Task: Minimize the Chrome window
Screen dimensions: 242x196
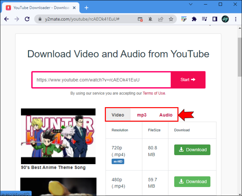Action: point(206,4)
